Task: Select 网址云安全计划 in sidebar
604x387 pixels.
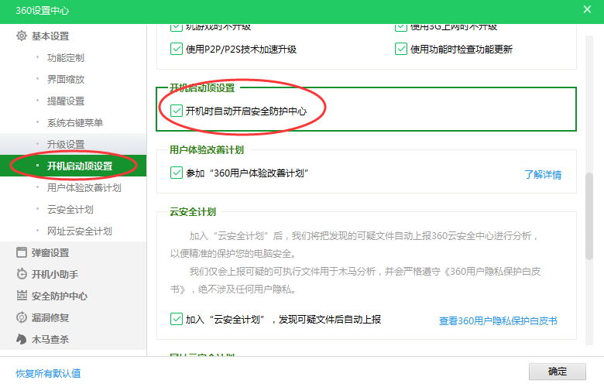Action: pos(80,231)
